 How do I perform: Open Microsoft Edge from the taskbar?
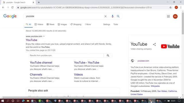(x=23, y=101)
